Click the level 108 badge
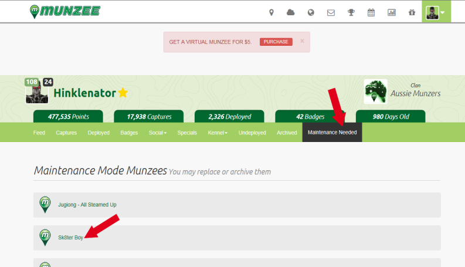The image size is (465, 267). pyautogui.click(x=32, y=82)
